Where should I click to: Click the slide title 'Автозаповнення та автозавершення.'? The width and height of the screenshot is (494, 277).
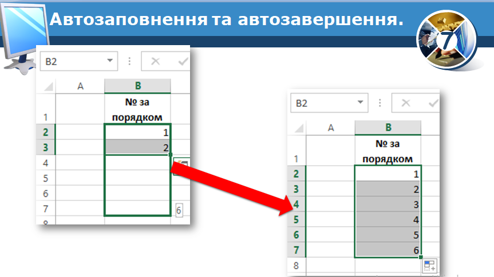click(x=227, y=19)
